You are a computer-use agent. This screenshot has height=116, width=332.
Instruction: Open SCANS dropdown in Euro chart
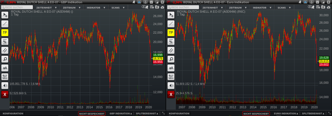pyautogui.click(x=284, y=7)
